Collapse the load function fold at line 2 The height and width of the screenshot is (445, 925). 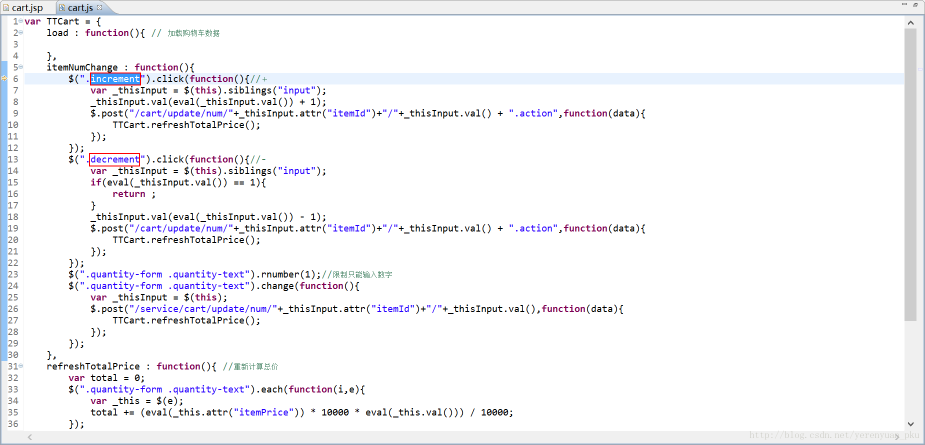coord(21,32)
